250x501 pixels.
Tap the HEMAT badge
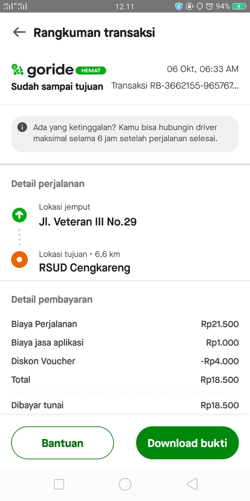pyautogui.click(x=91, y=71)
